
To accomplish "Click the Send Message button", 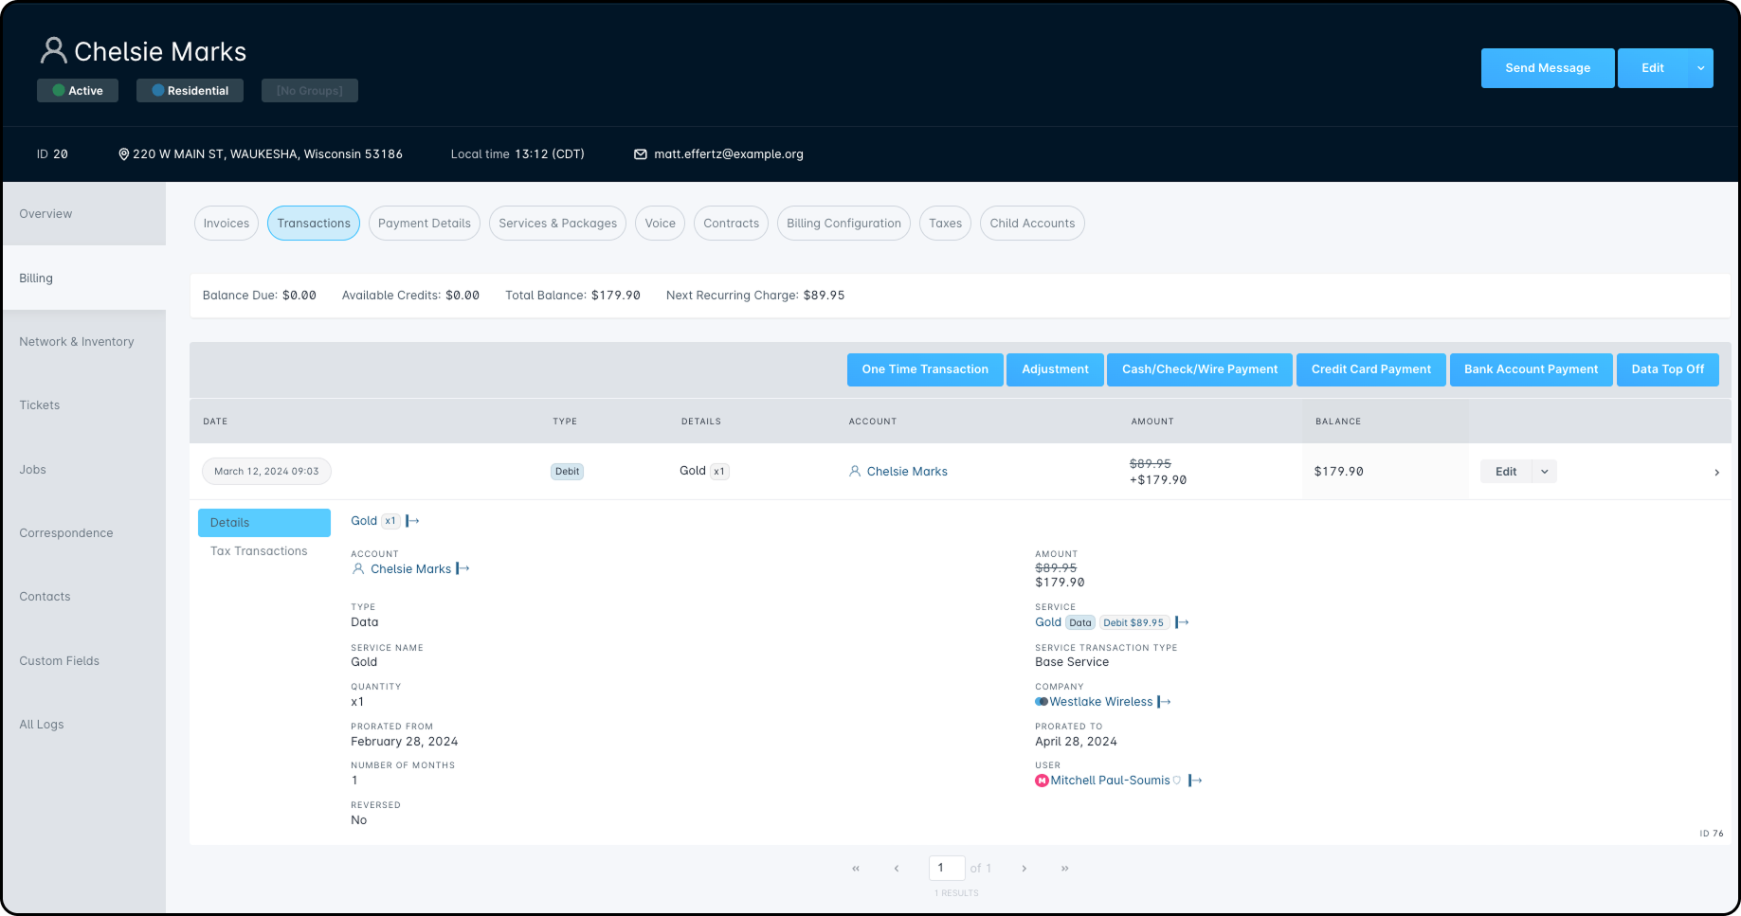I will click(x=1547, y=68).
